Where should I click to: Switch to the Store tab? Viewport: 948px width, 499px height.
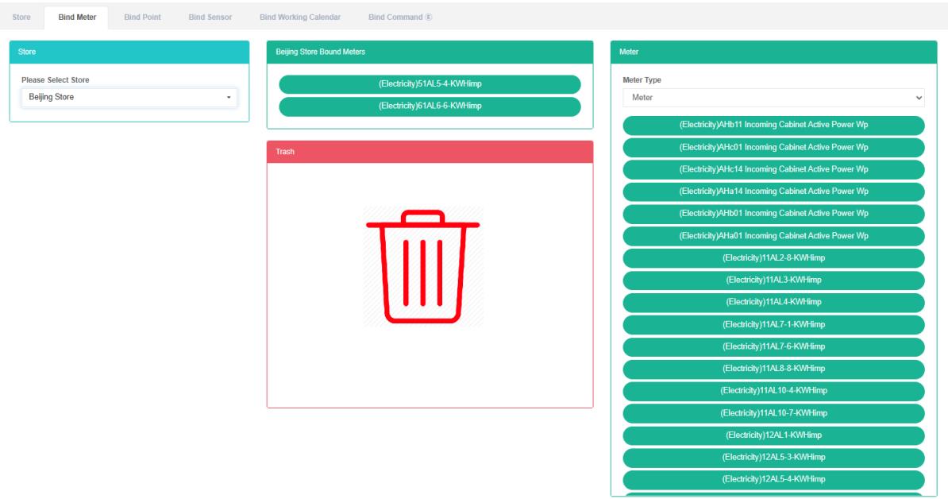click(21, 17)
